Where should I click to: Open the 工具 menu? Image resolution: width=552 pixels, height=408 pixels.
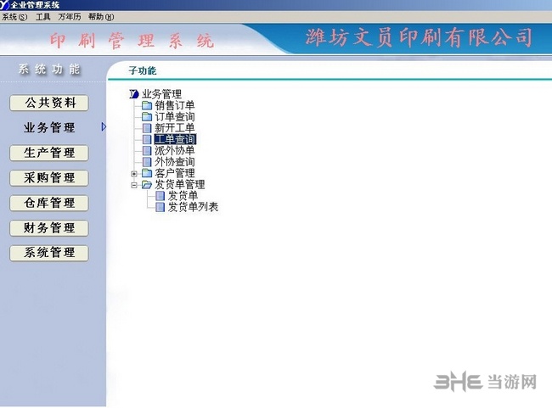pos(42,17)
